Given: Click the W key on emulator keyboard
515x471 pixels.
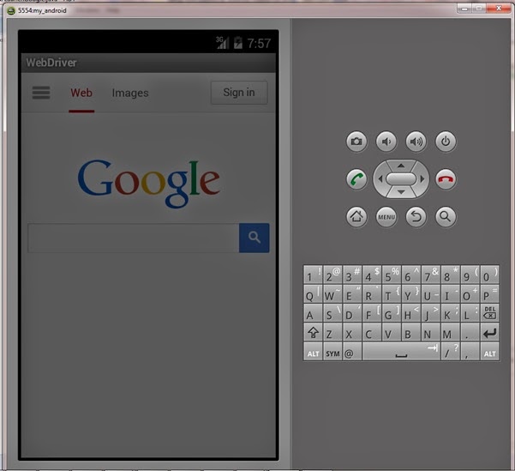Looking at the screenshot, I should click(x=332, y=293).
